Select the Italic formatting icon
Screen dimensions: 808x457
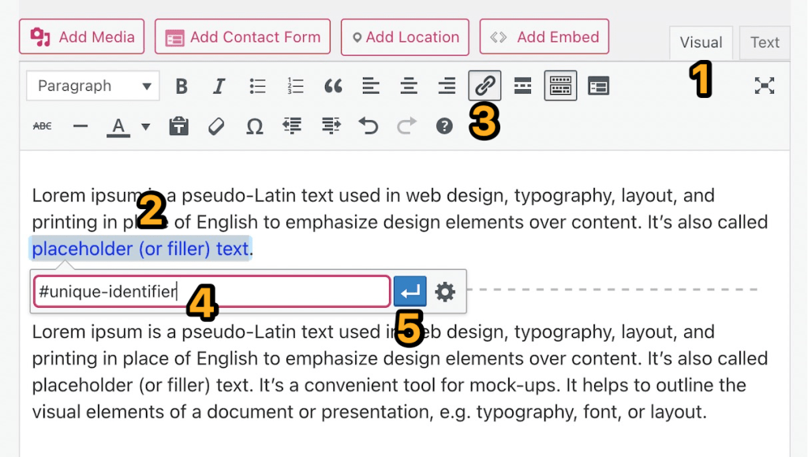click(219, 85)
